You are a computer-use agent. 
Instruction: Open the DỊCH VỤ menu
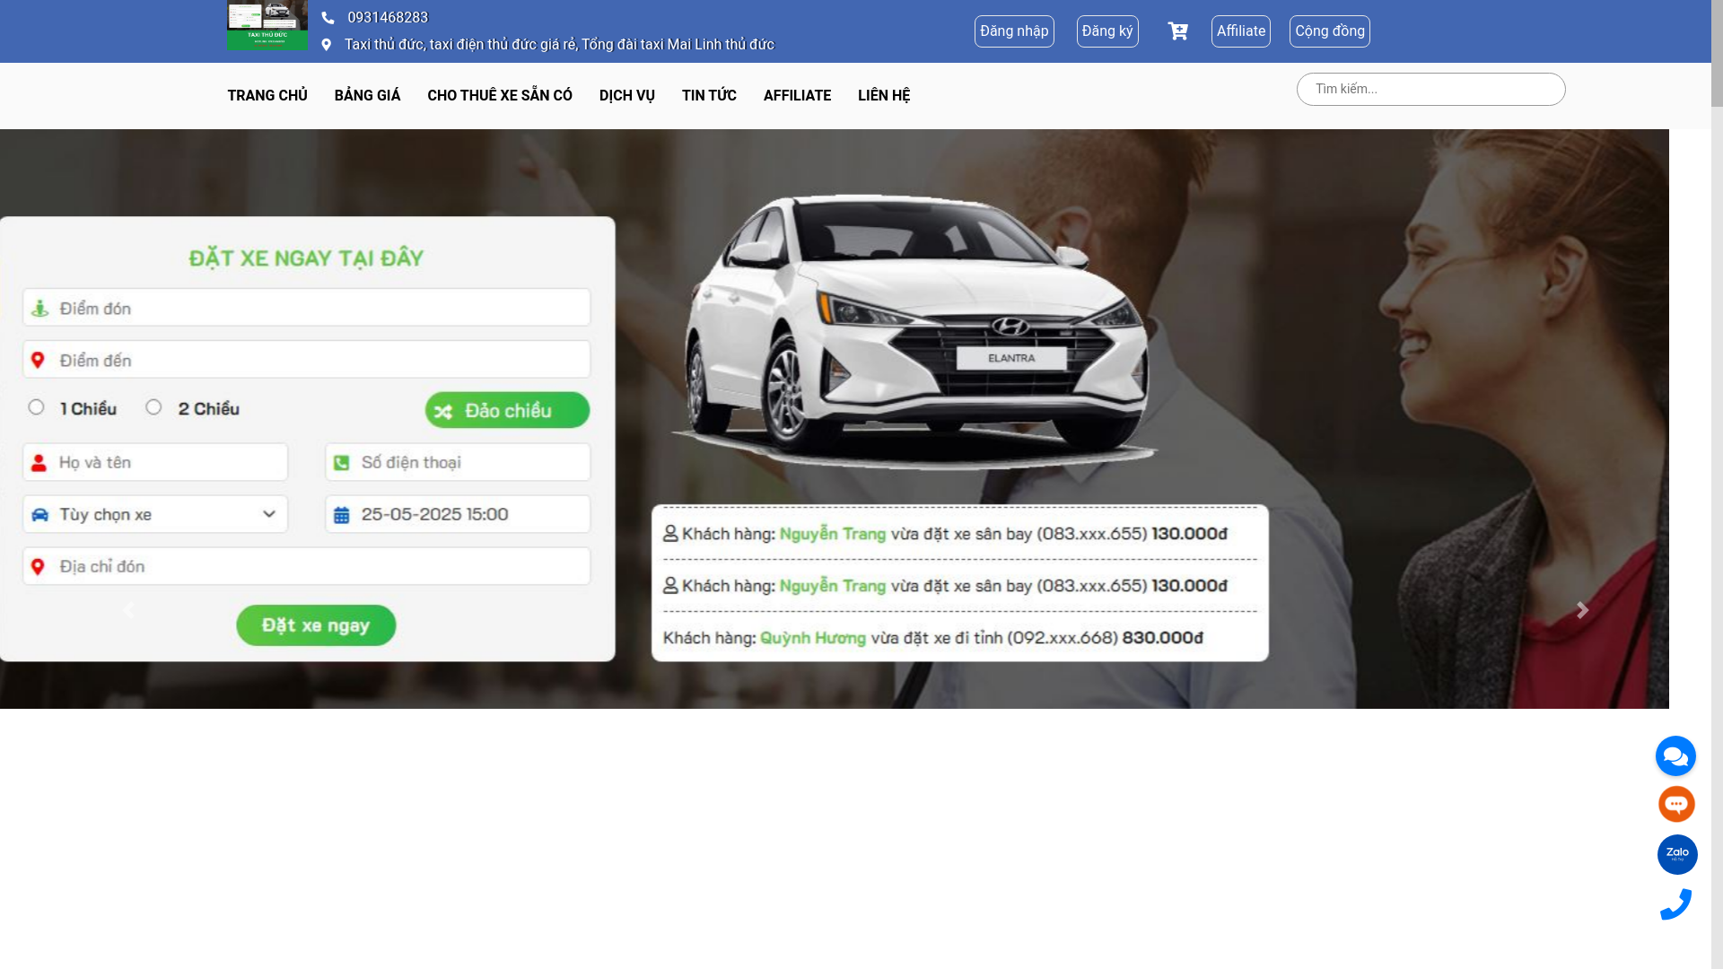(627, 96)
